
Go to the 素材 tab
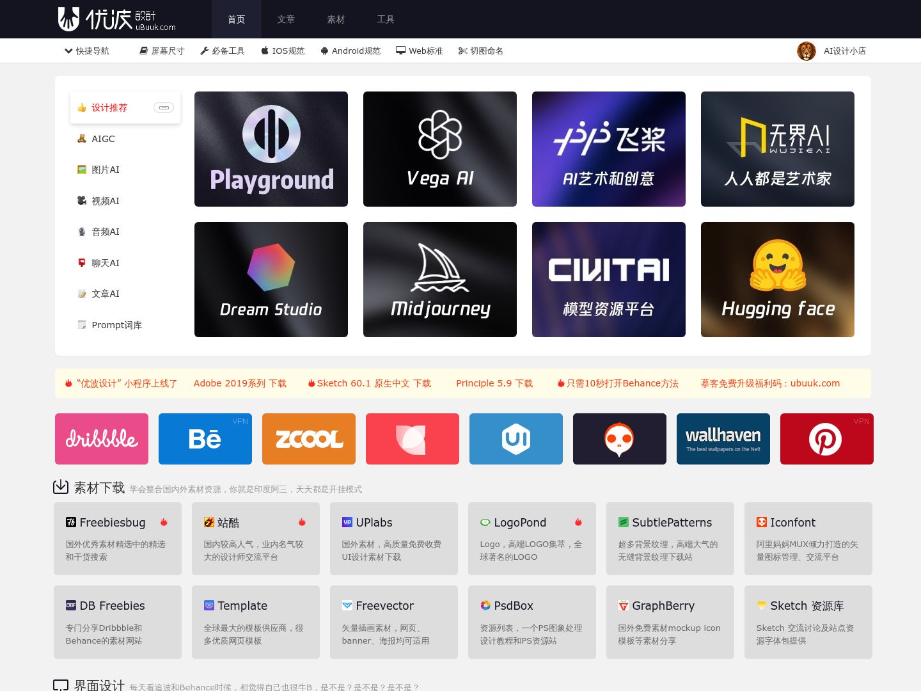(336, 19)
